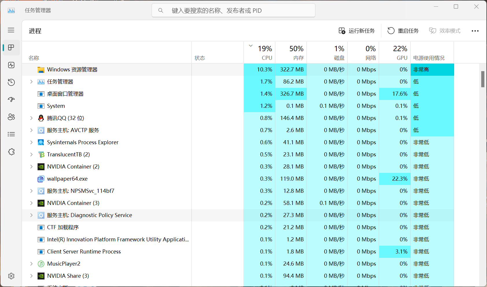Open the Users page in sidebar
The width and height of the screenshot is (487, 287).
point(11,117)
